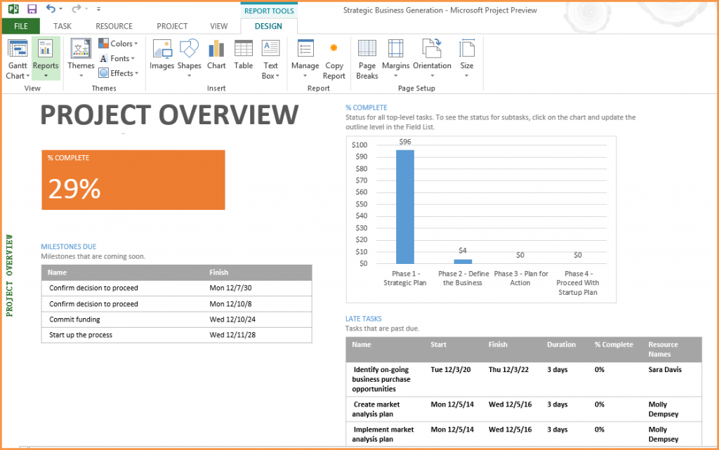
Task: Click the $96 data label
Action: click(405, 142)
